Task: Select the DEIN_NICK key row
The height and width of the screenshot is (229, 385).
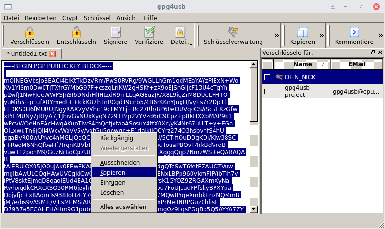Action: coord(322,77)
